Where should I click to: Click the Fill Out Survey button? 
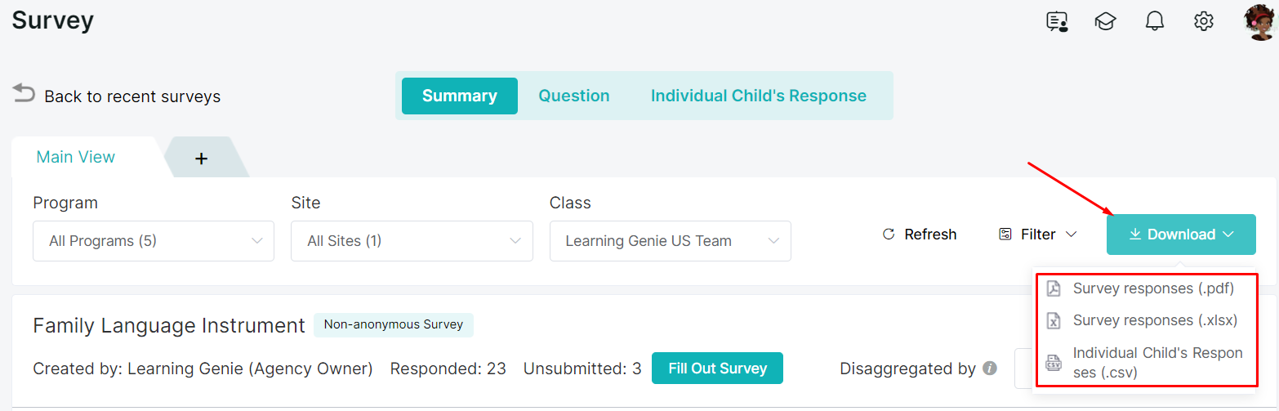click(717, 369)
